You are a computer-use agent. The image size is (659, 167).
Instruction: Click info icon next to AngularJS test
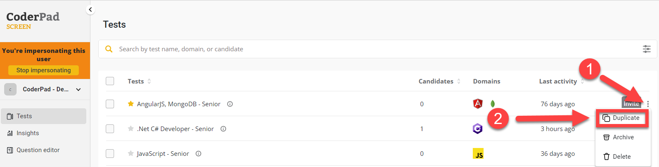230,104
